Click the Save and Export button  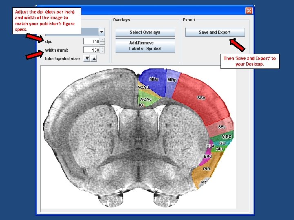click(x=215, y=32)
